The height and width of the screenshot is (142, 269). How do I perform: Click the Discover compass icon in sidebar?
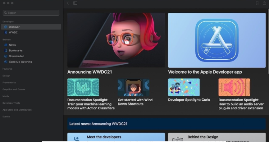click(6, 27)
